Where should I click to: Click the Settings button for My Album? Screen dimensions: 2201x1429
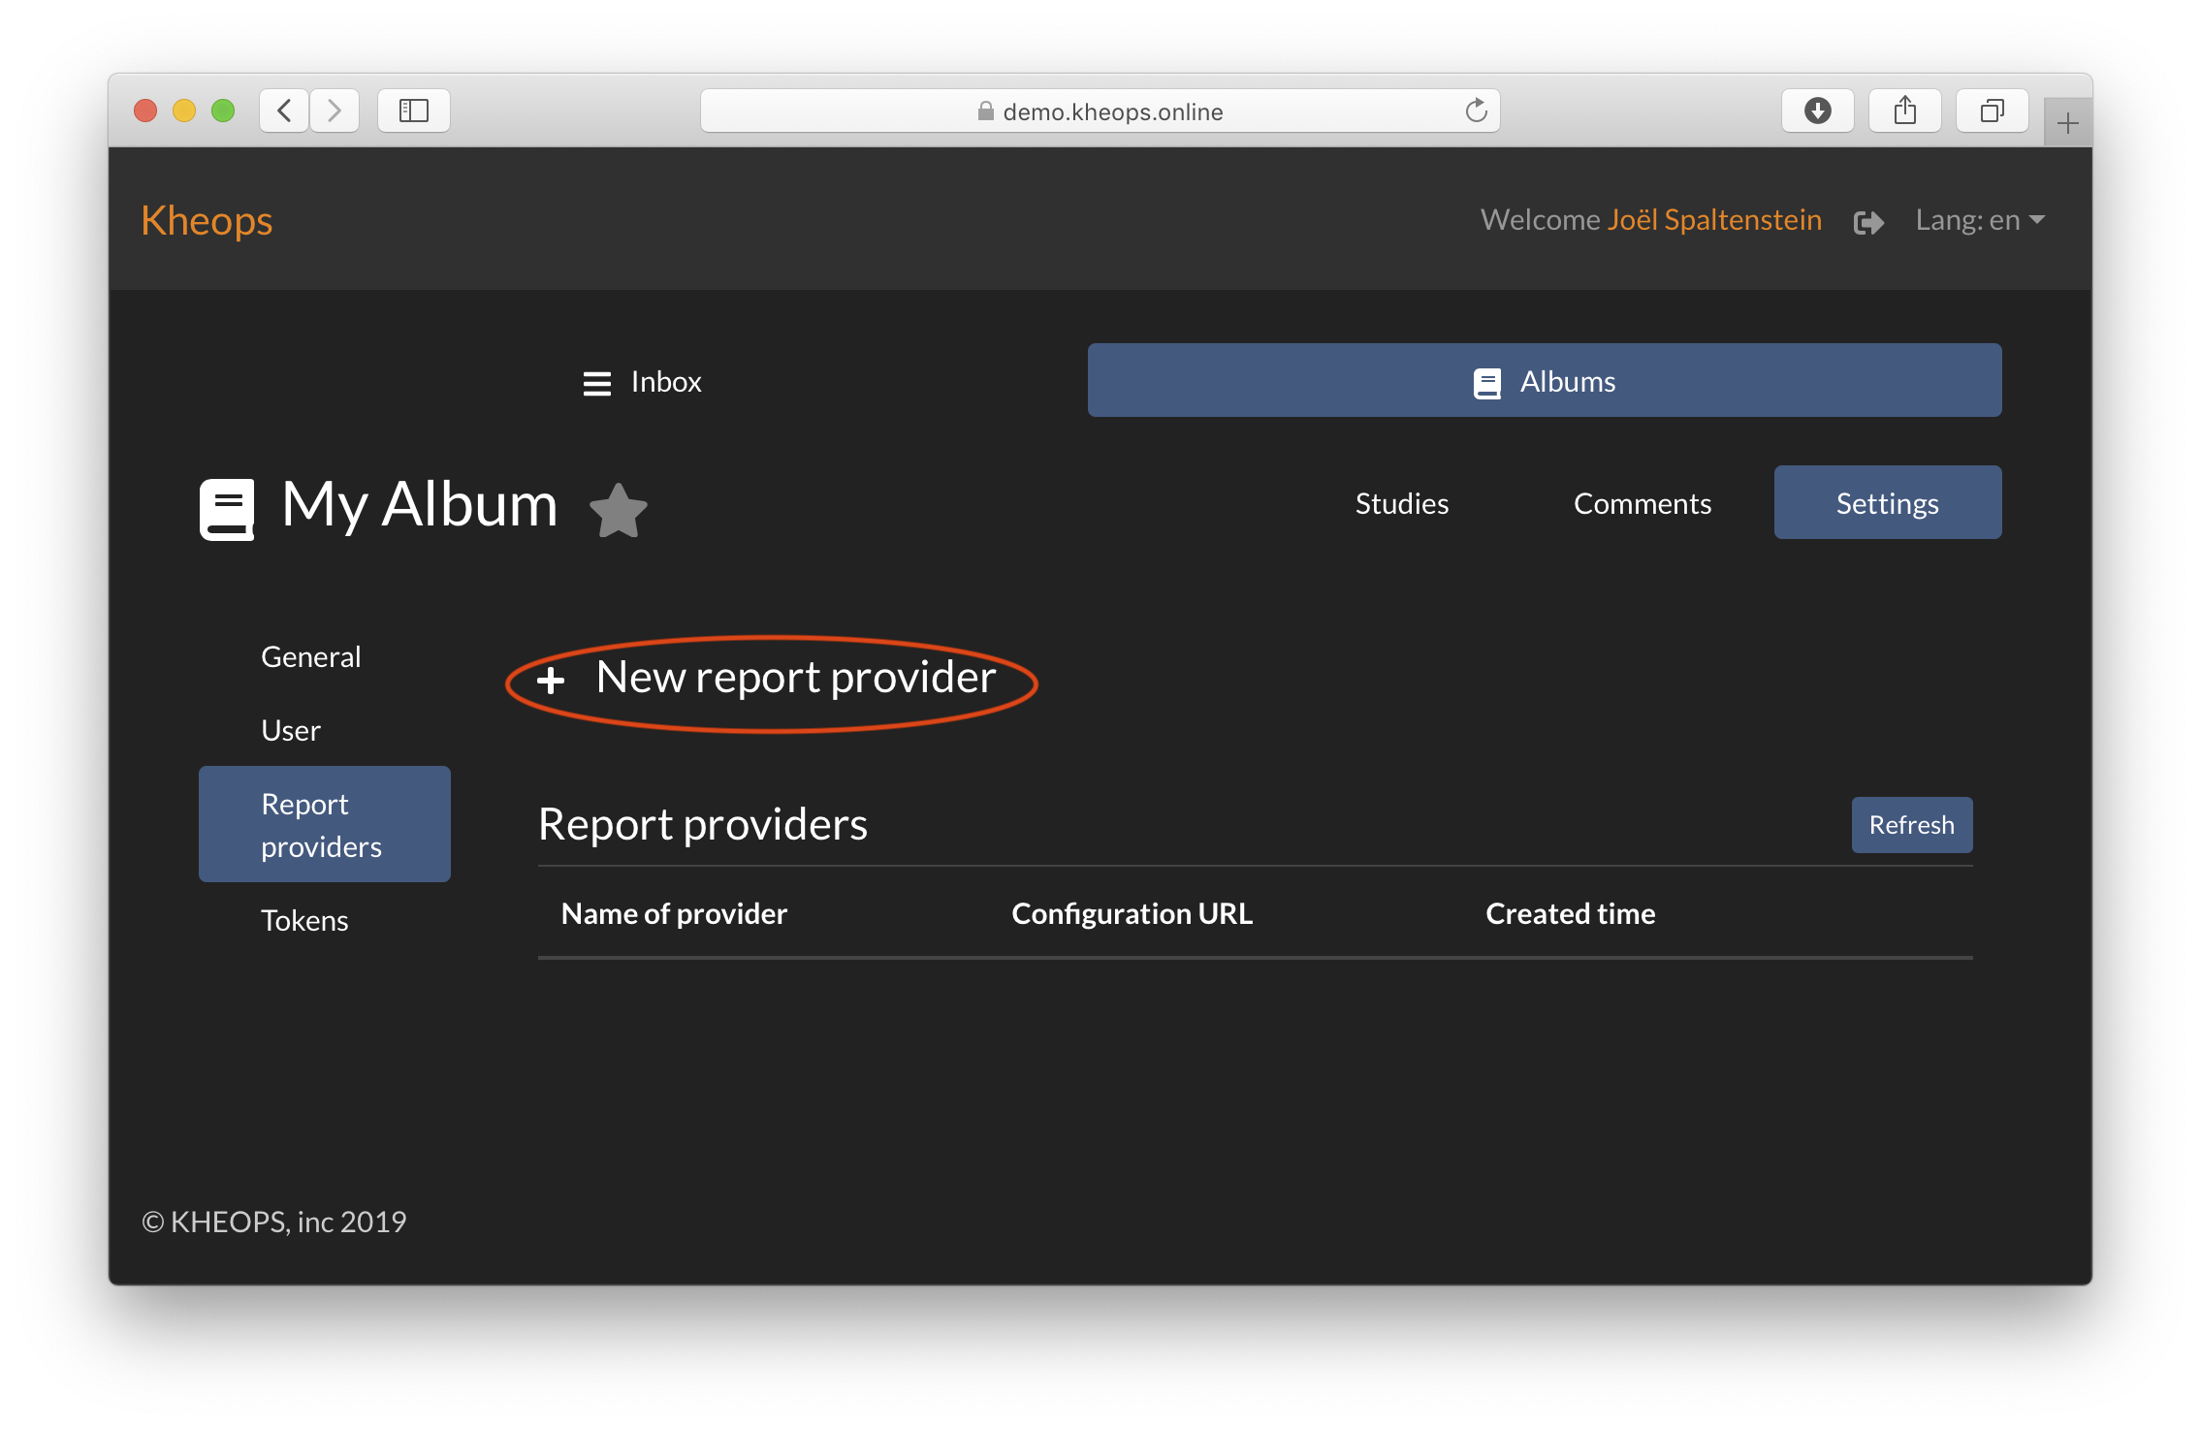[x=1885, y=502]
